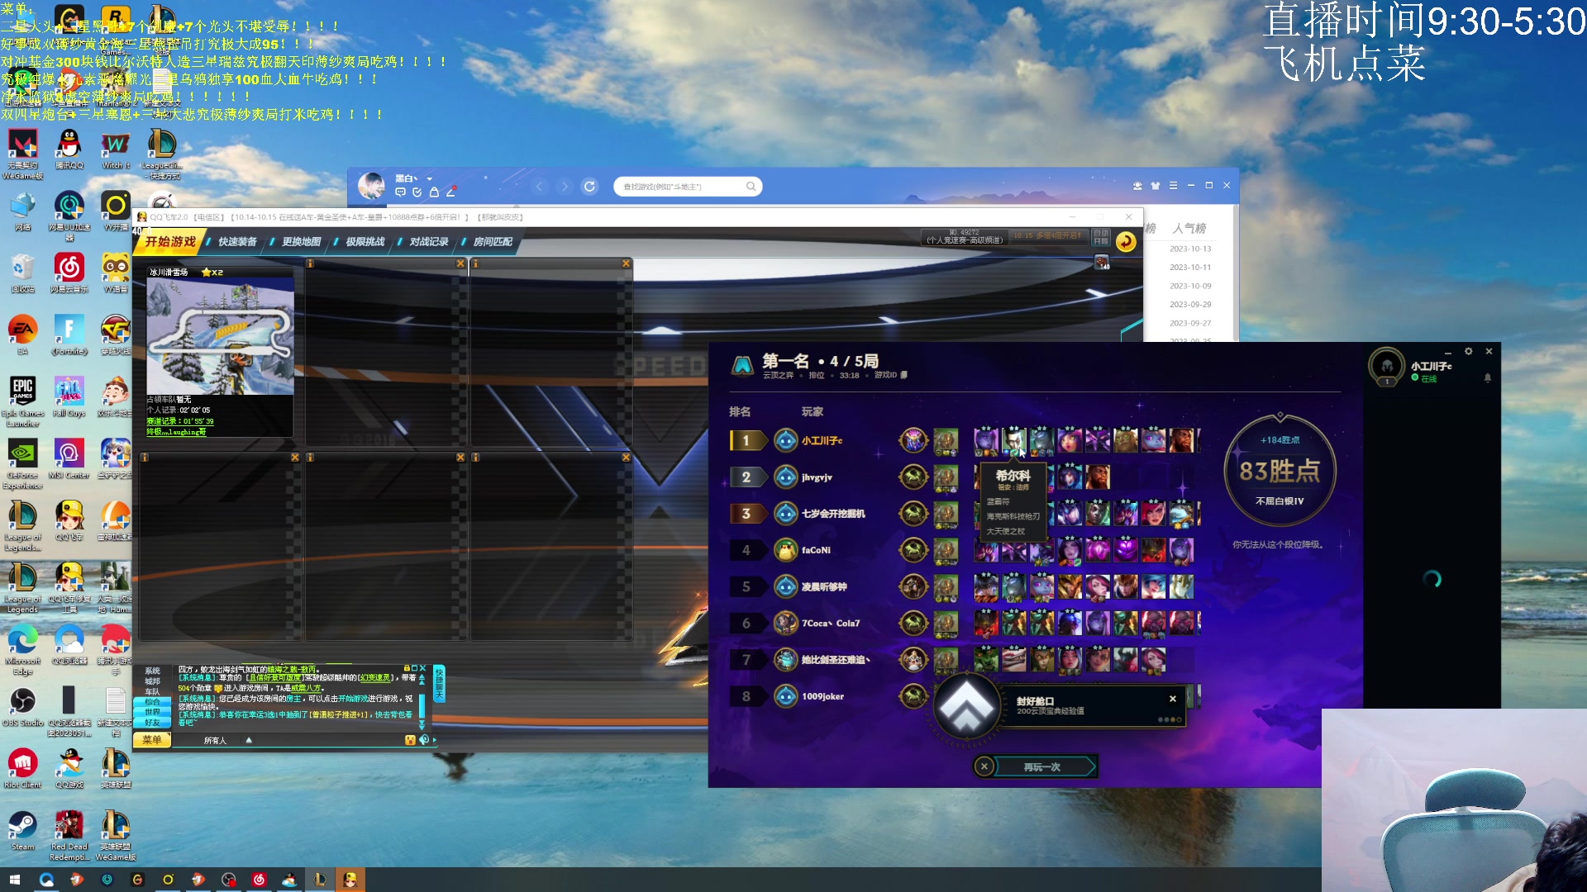1587x892 pixels.
Task: Open the League client settings gear
Action: coord(1468,352)
